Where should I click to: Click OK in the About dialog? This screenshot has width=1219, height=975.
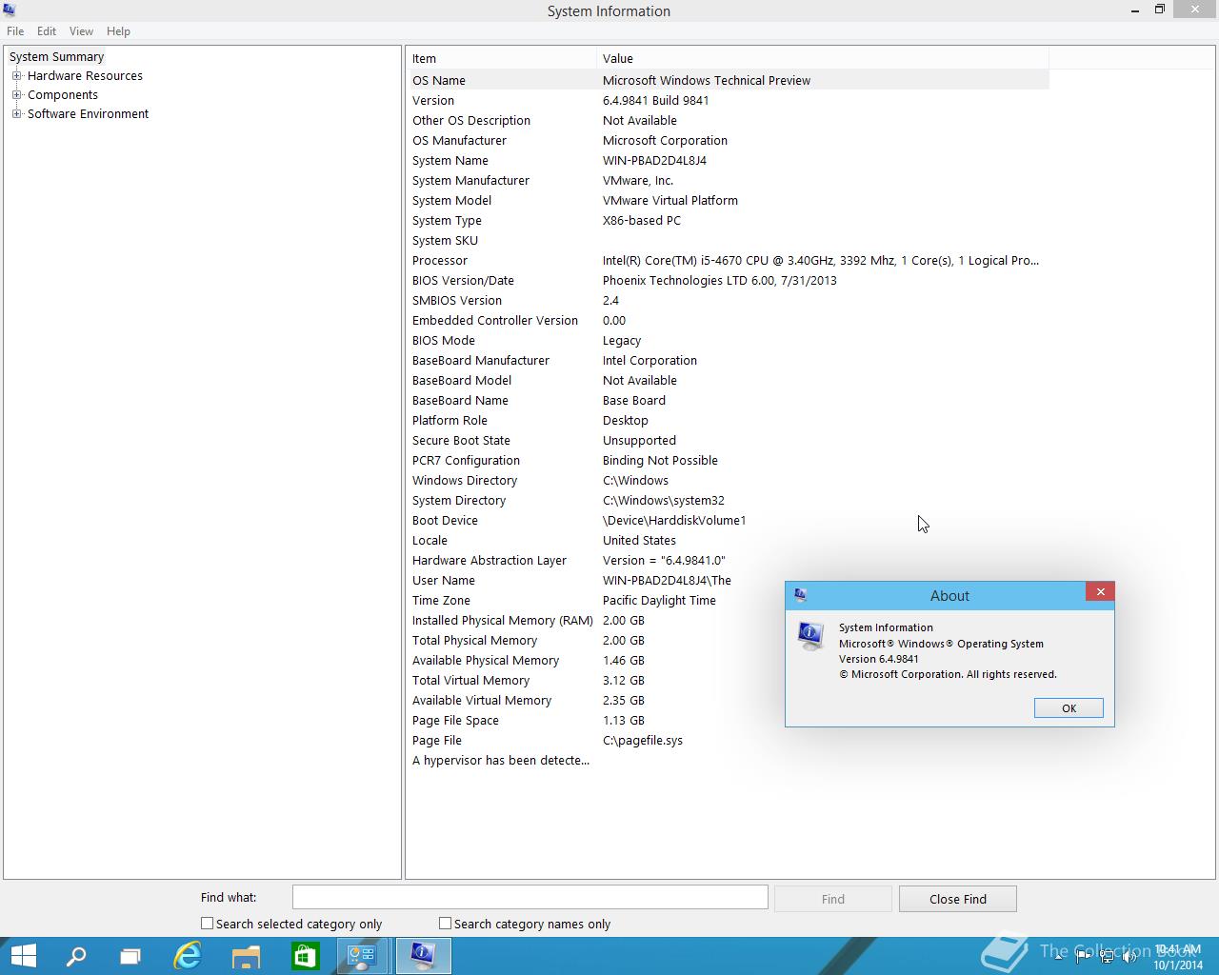coord(1069,708)
